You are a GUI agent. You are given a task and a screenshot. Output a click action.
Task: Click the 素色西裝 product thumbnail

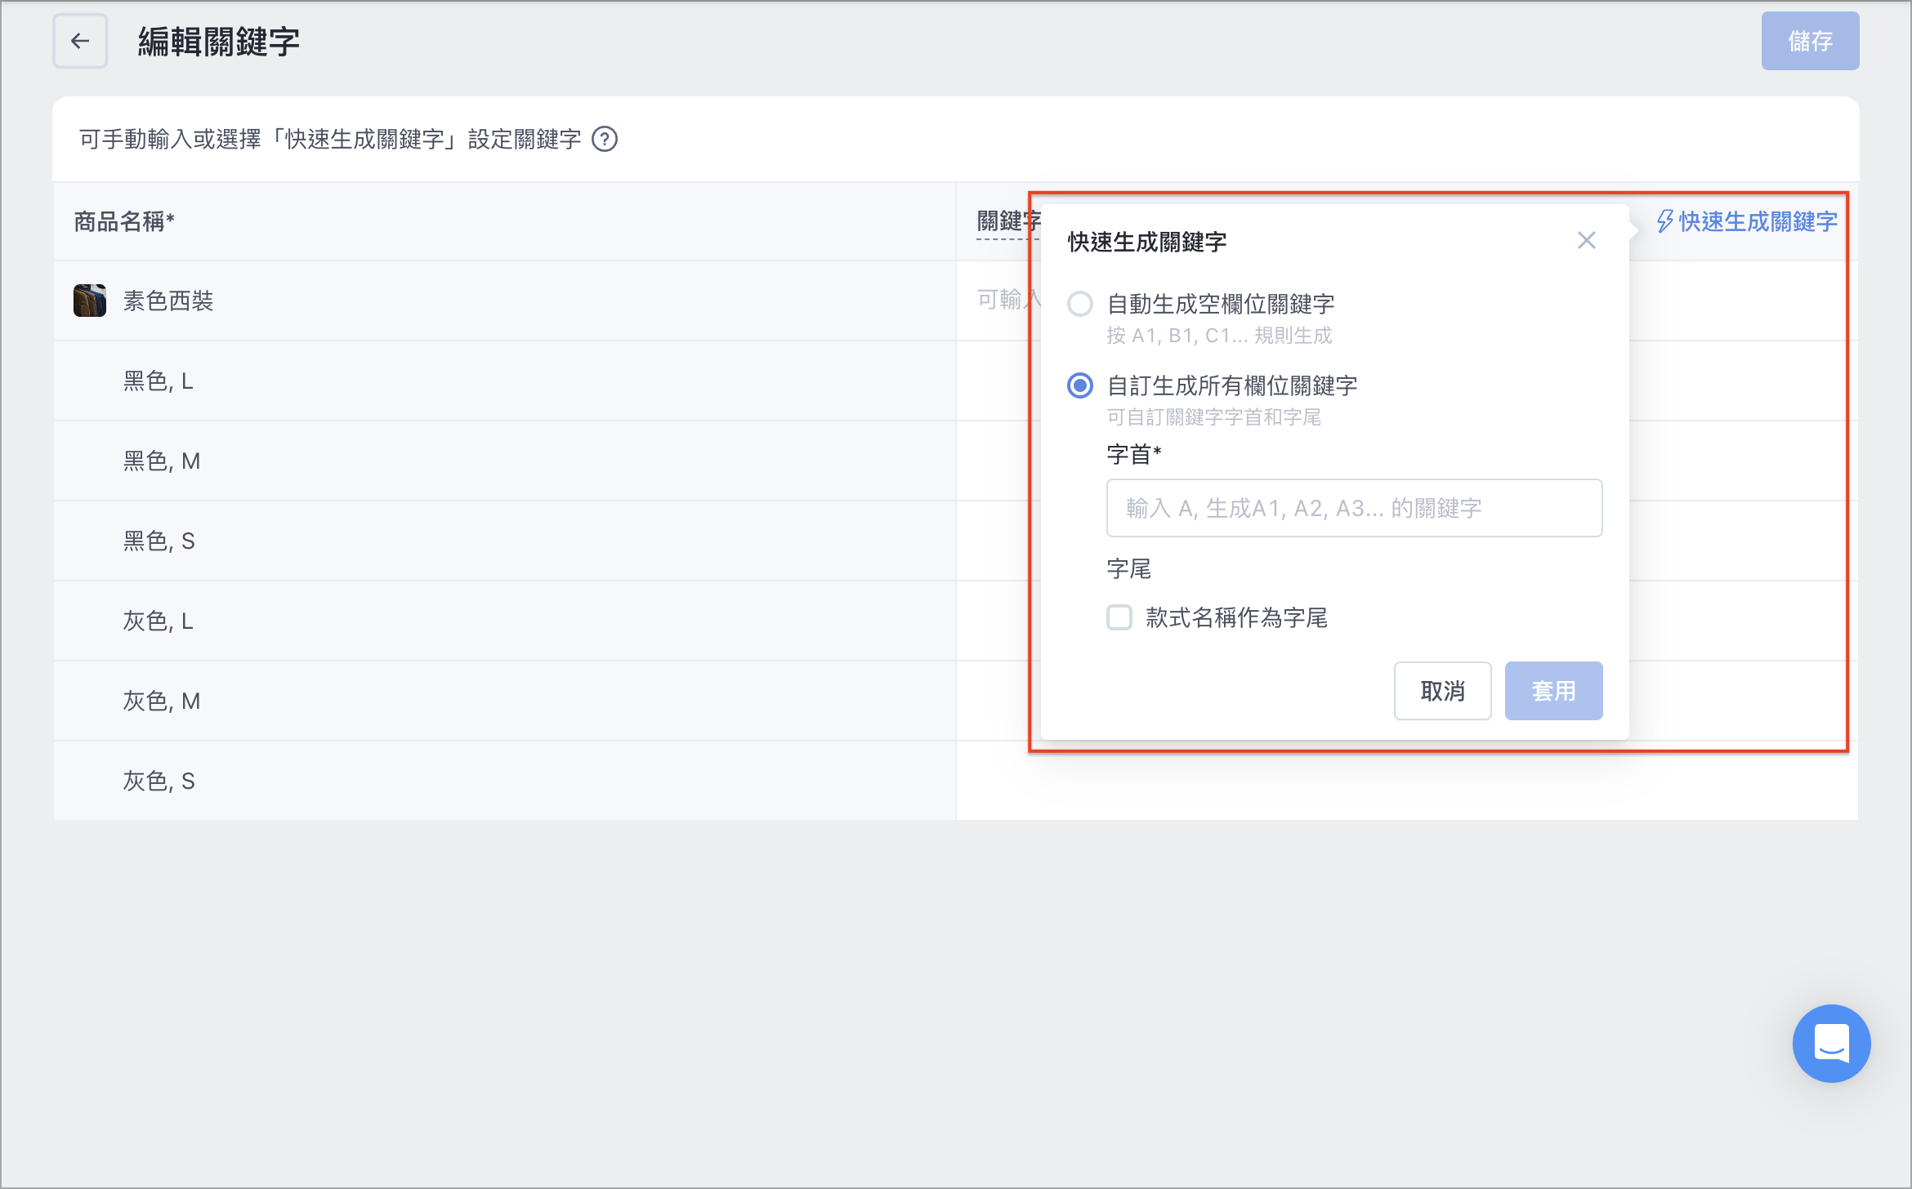pos(90,301)
